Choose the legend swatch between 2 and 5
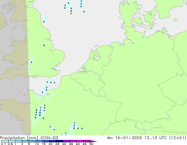 [x=26, y=141]
